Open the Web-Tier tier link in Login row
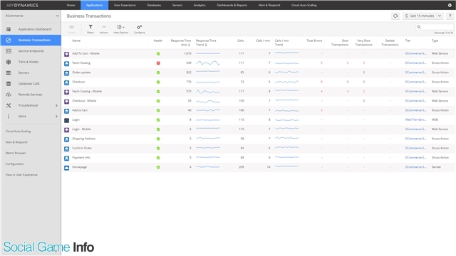 [x=415, y=119]
